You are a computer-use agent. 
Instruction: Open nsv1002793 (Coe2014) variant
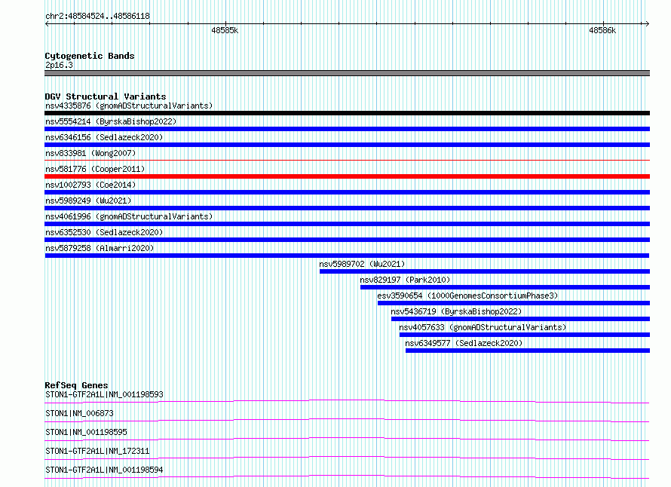pos(90,185)
